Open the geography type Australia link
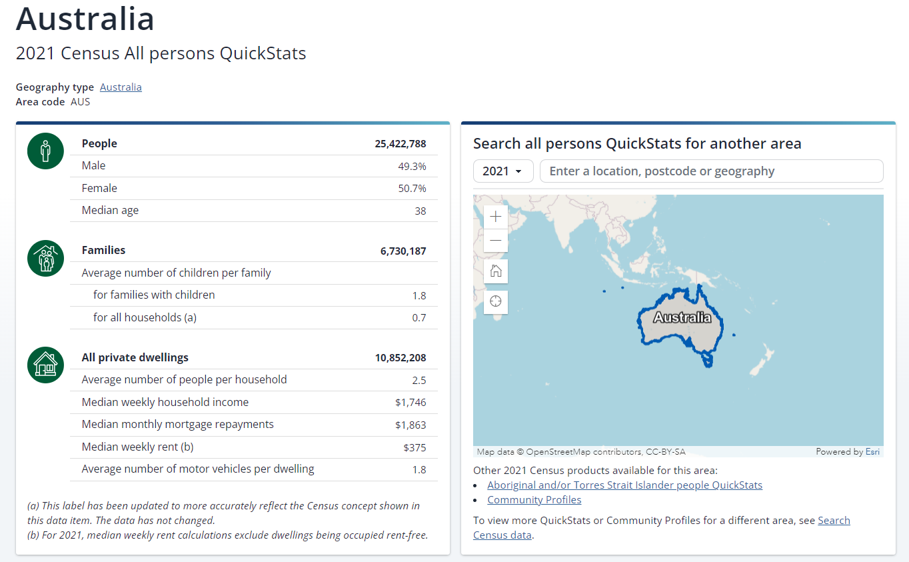This screenshot has height=562, width=909. [x=121, y=87]
